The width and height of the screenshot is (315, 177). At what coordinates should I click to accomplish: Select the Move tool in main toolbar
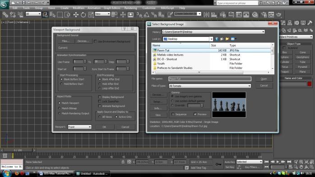(x=76, y=14)
